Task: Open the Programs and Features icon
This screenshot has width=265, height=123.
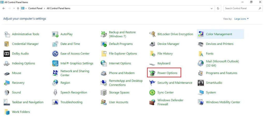Action: tap(201, 73)
